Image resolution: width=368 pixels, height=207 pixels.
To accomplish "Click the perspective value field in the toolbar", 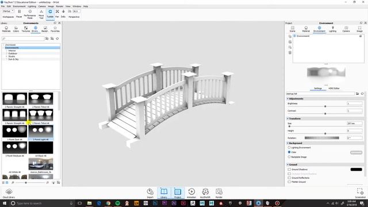I will click(x=76, y=11).
